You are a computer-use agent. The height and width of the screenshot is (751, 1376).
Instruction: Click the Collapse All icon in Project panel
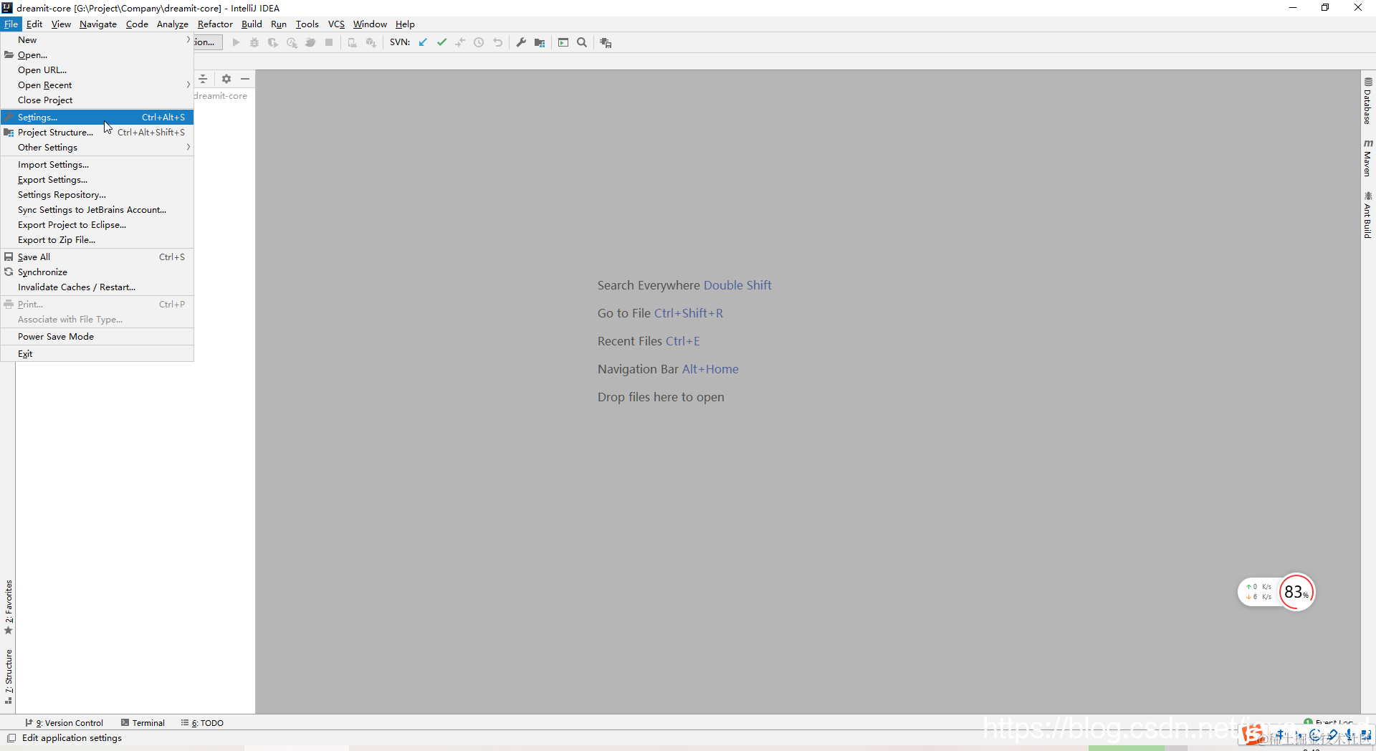coord(204,79)
